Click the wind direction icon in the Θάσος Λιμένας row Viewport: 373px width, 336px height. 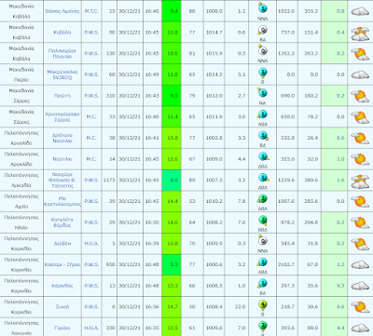[x=262, y=7]
